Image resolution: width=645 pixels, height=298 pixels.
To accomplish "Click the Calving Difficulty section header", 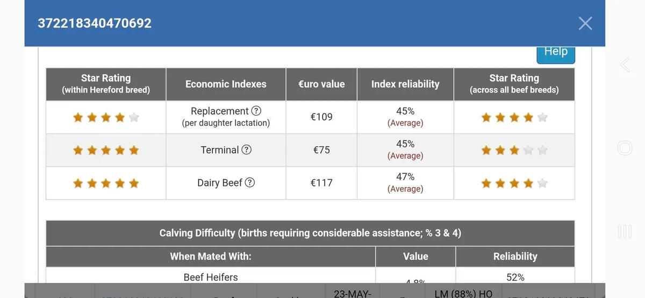I will [310, 233].
